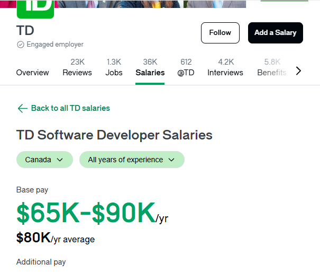Screen dimensions: 320x272
Task: Show more tabs with the right chevron
Action: [x=298, y=71]
